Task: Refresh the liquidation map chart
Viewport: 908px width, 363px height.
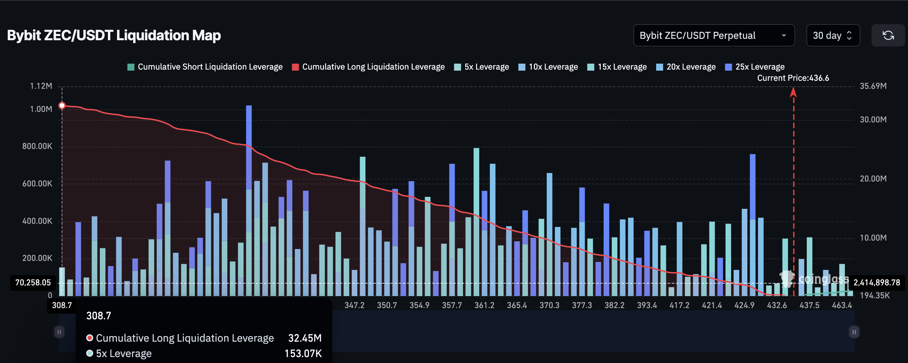Action: [888, 35]
